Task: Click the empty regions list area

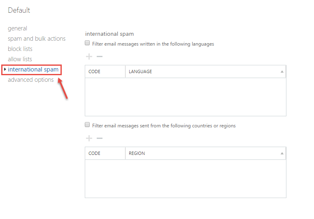Action: coord(186,179)
